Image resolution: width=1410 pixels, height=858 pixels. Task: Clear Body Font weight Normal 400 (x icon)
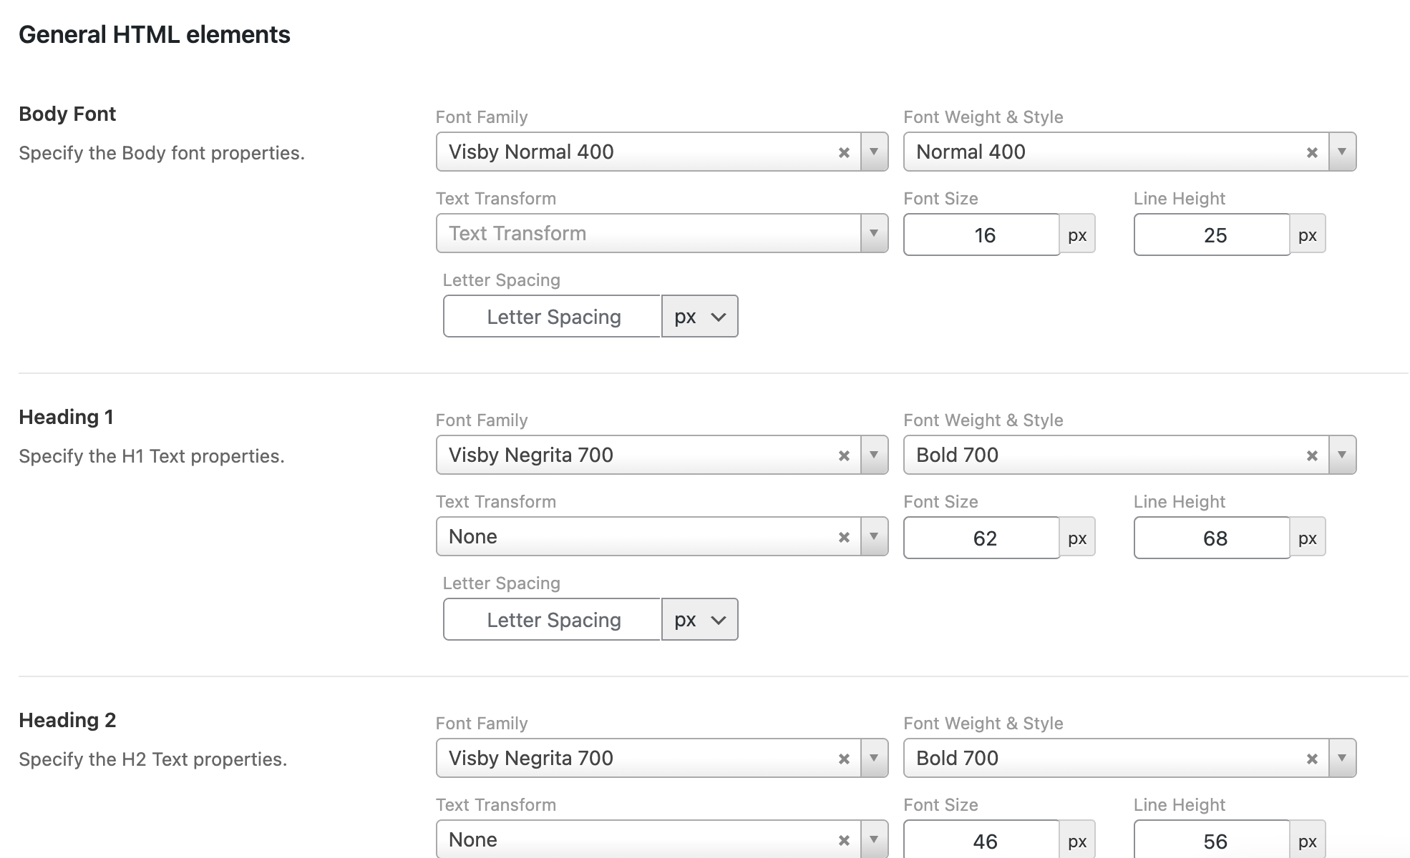point(1311,152)
